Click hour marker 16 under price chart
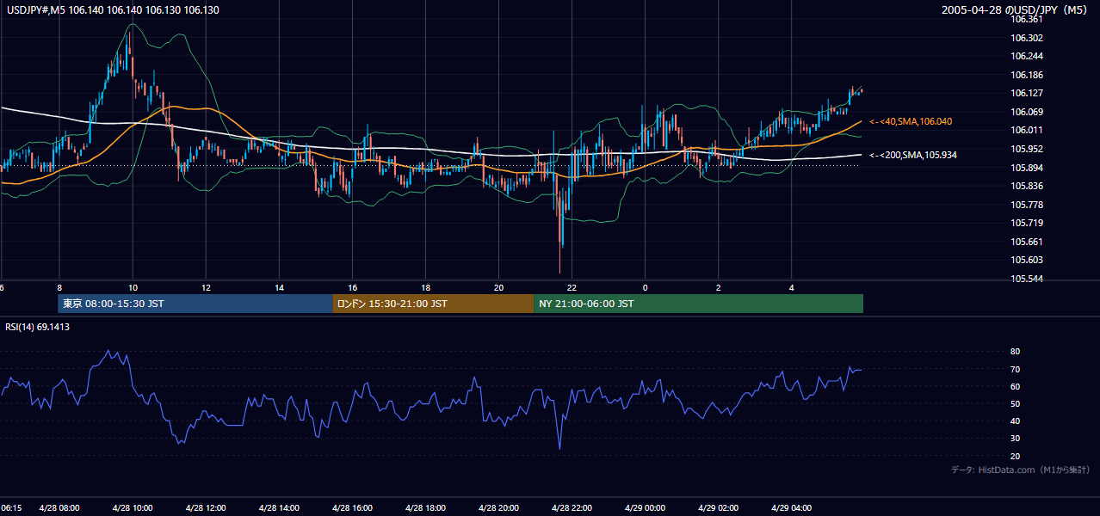The height and width of the screenshot is (516, 1100). 352,287
